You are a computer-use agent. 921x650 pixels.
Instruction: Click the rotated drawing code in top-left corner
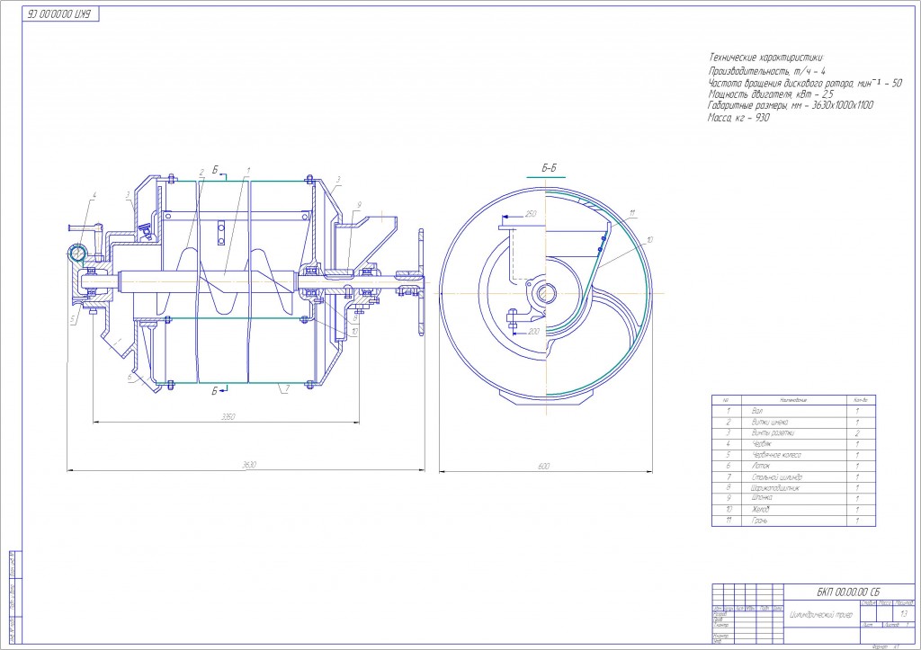point(61,14)
